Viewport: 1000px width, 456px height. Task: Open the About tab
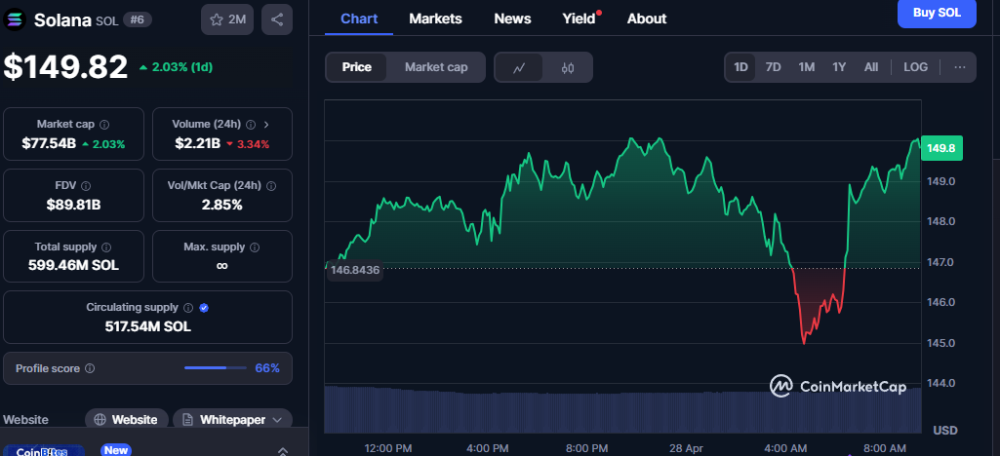647,19
